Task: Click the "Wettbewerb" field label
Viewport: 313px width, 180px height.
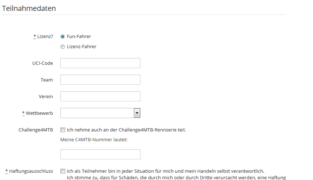Action: (x=39, y=113)
